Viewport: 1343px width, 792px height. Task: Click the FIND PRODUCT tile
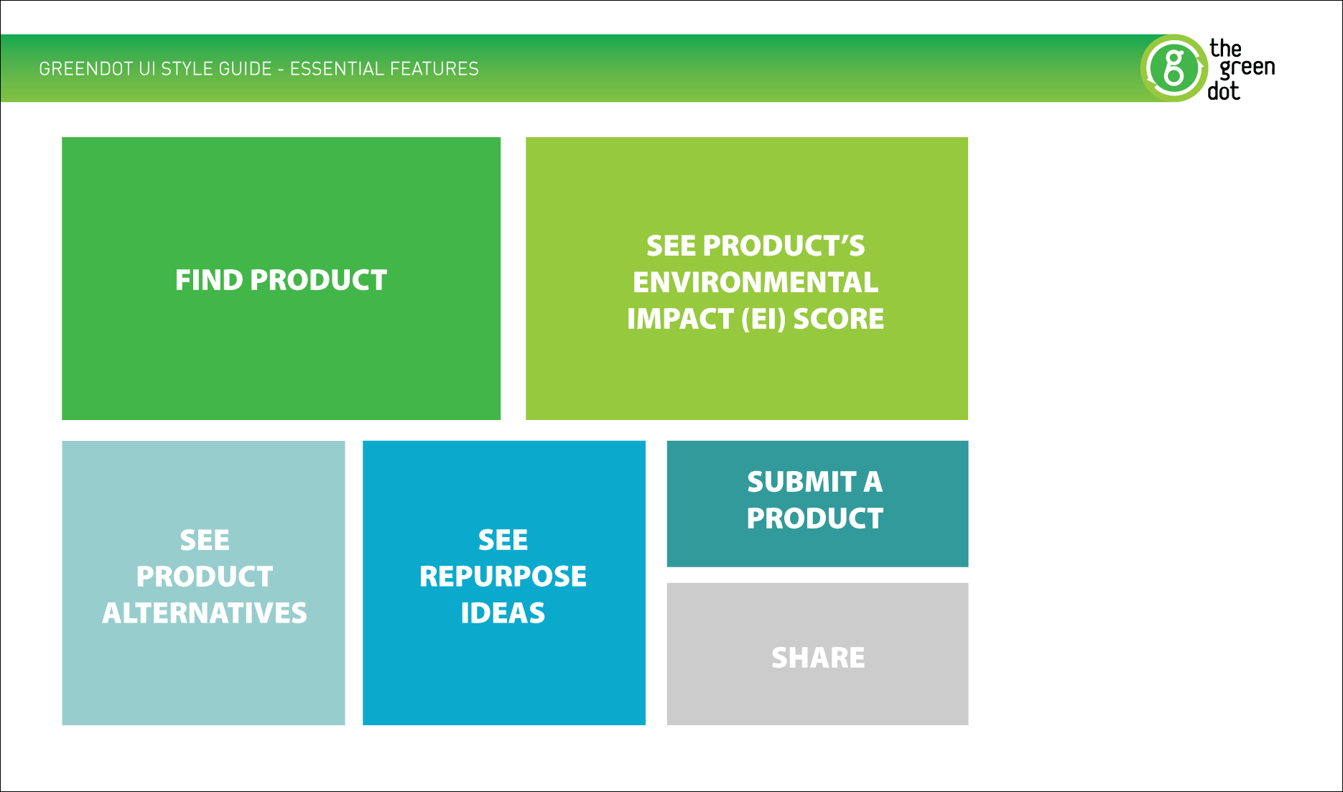coord(281,279)
